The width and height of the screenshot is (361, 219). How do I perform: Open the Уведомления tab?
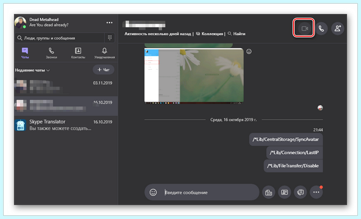(105, 53)
